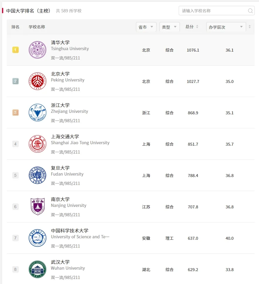Open the 清华大学 name link
The height and width of the screenshot is (284, 259).
pyautogui.click(x=60, y=42)
